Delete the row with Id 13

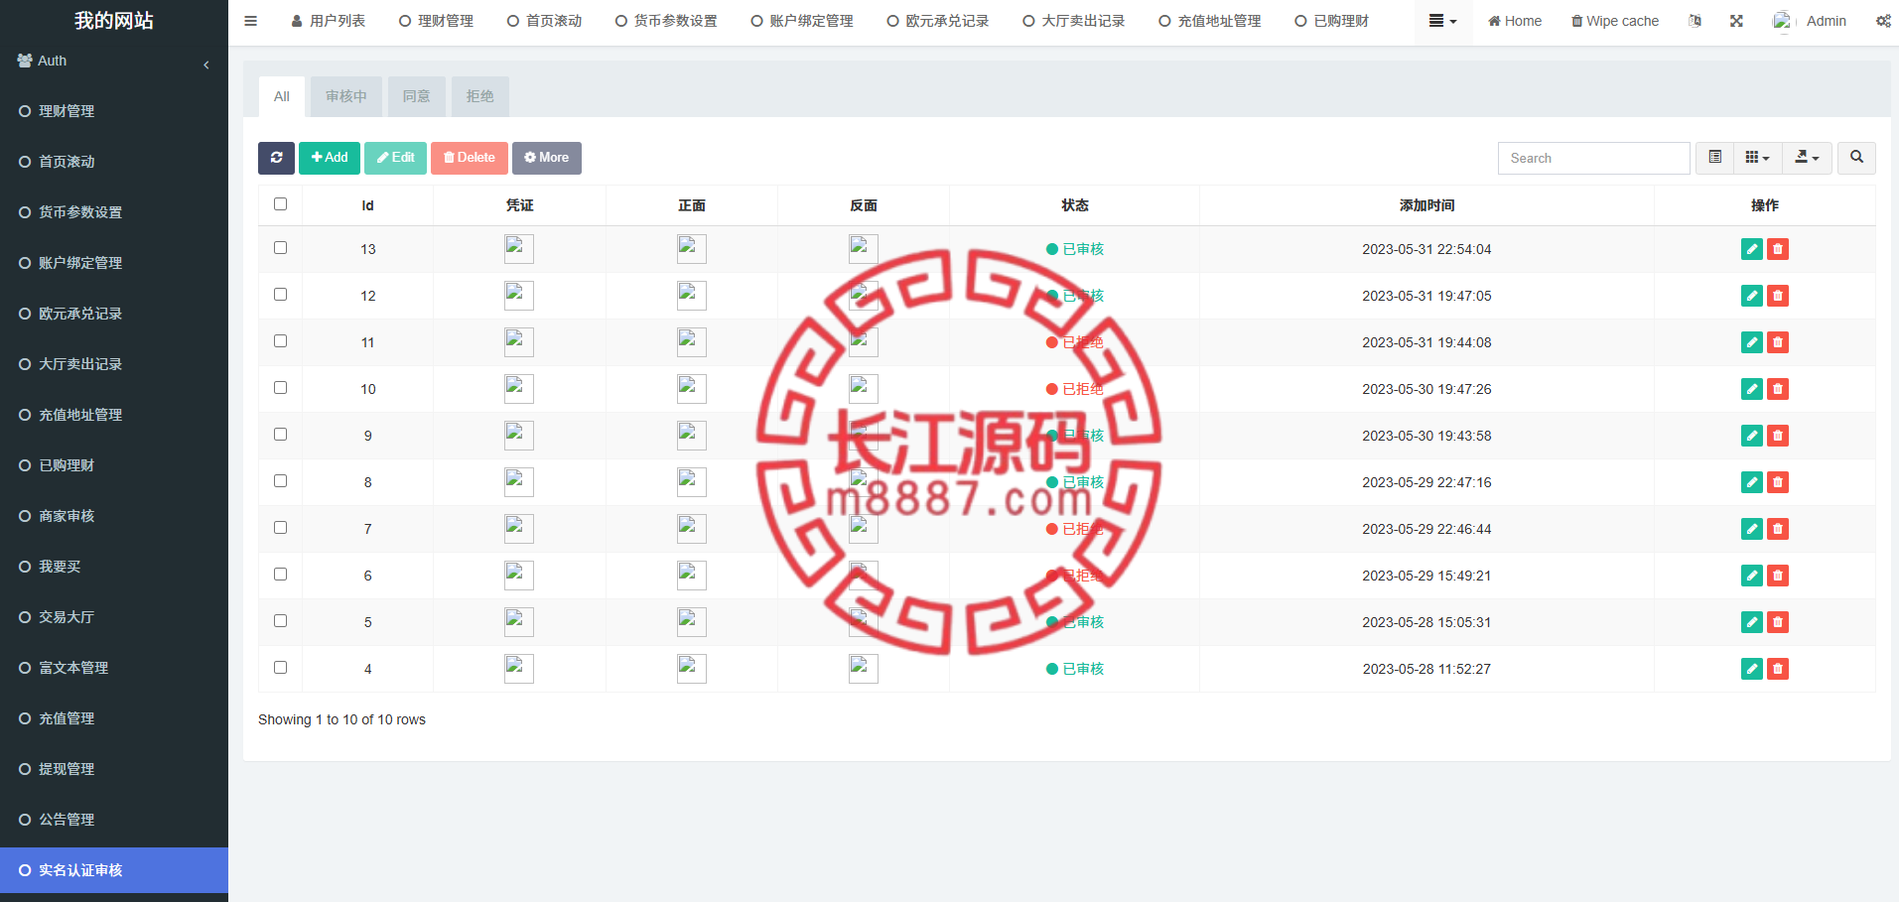[x=1778, y=249]
